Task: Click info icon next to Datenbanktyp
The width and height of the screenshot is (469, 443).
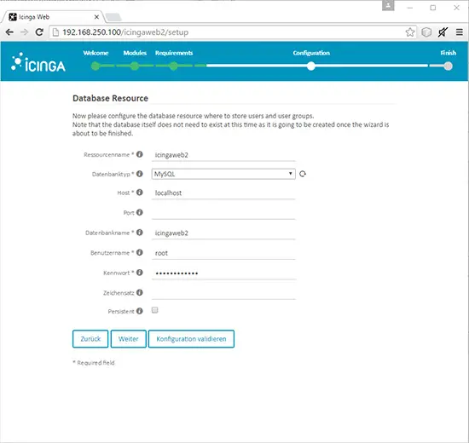Action: click(x=139, y=174)
